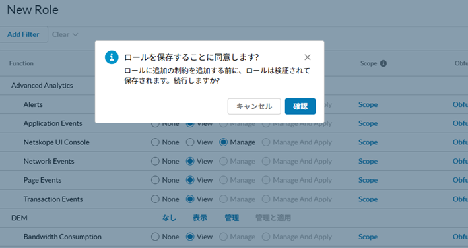Click the Netskope UI Console label

(x=56, y=142)
